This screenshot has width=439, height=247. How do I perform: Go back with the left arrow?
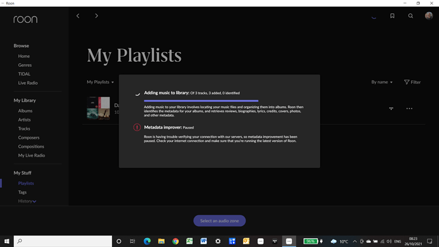[x=78, y=16]
